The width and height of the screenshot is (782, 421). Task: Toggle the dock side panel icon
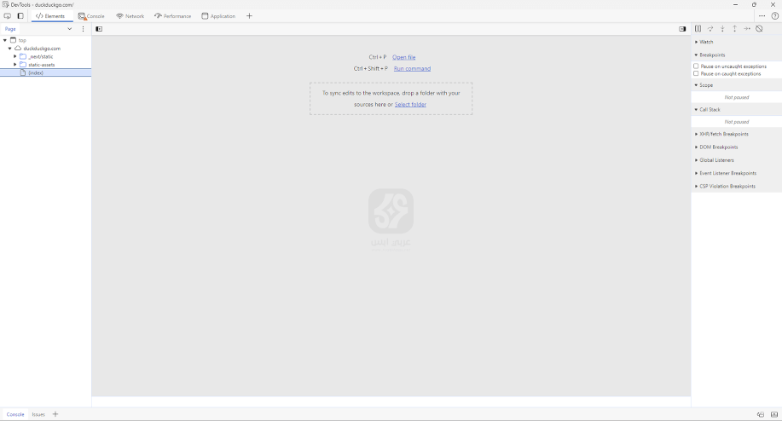tap(20, 16)
